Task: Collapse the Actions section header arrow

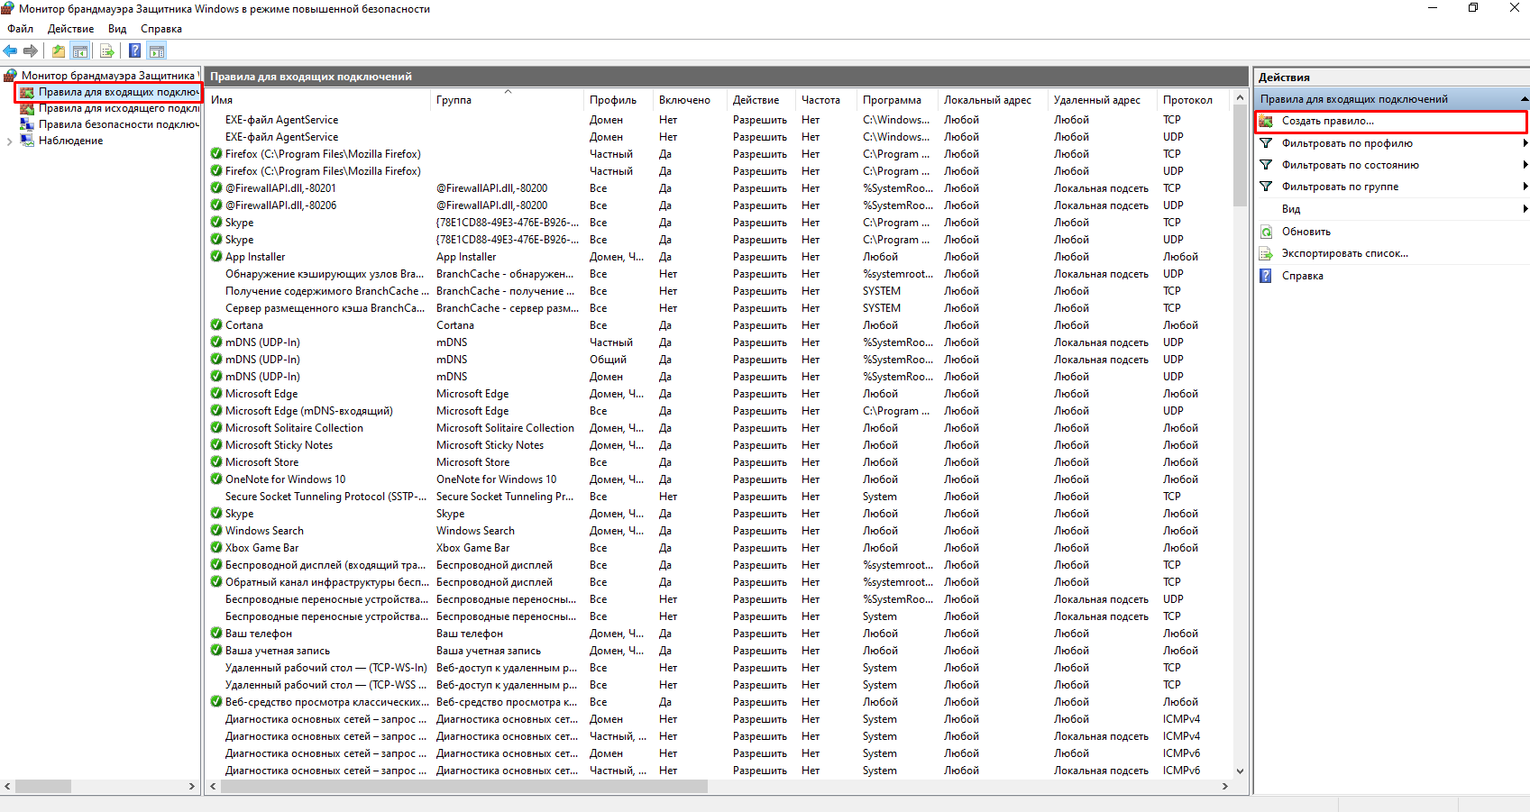Action: (x=1524, y=99)
